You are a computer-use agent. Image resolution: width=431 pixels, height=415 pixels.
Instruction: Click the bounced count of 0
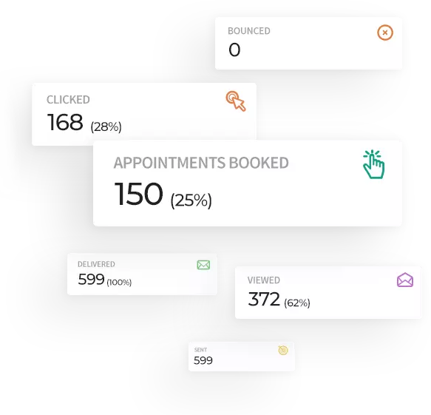(x=234, y=50)
